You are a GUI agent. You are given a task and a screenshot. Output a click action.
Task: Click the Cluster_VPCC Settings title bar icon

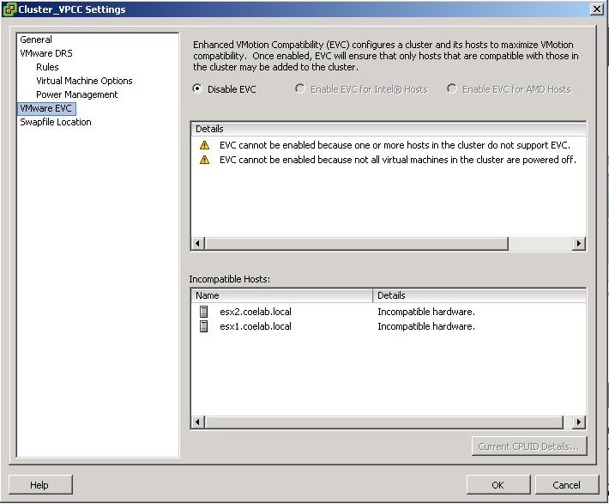9,9
